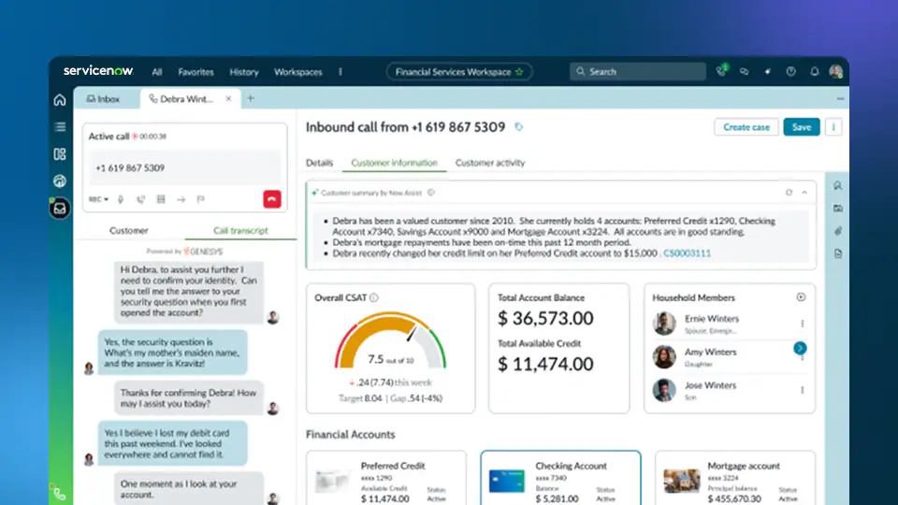Open the attachments paperclip icon
The image size is (898, 505).
click(x=838, y=231)
